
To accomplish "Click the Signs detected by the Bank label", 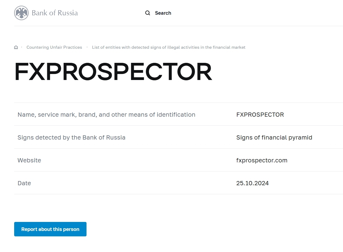I will click(x=71, y=137).
